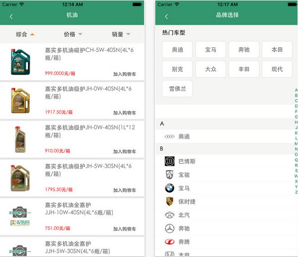Jump to letter A in alphabet index
Viewport: 298px width, 257px height.
point(296,90)
